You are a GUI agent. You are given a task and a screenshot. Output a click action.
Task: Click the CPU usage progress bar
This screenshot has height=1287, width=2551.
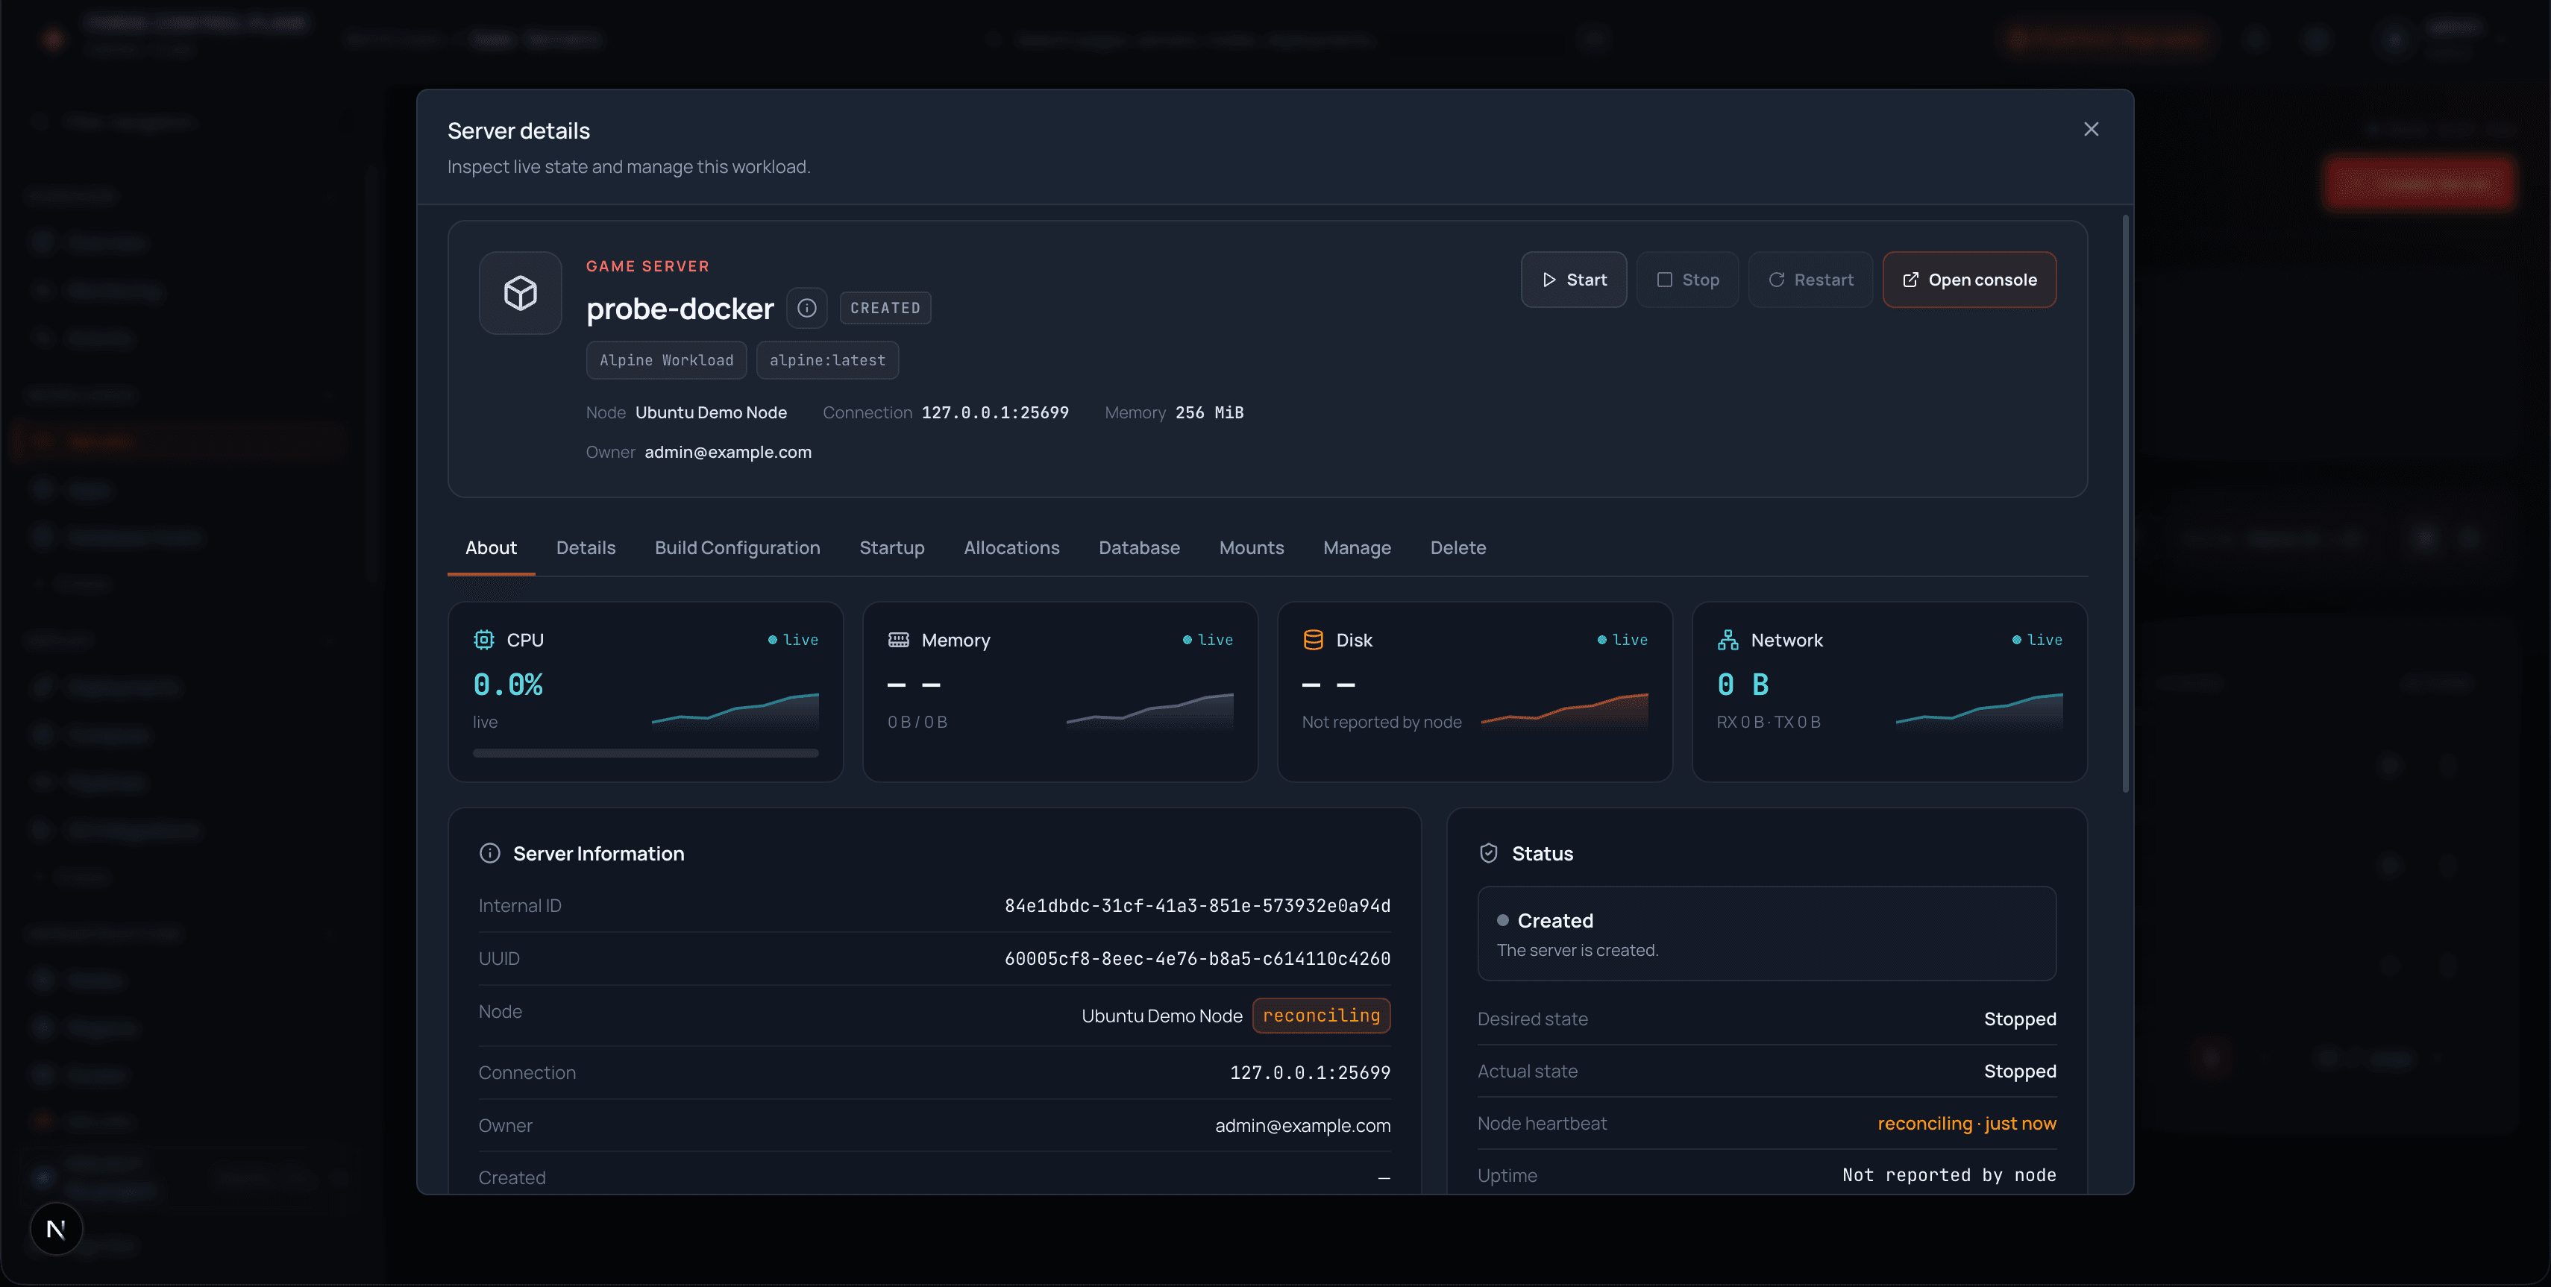pos(646,753)
